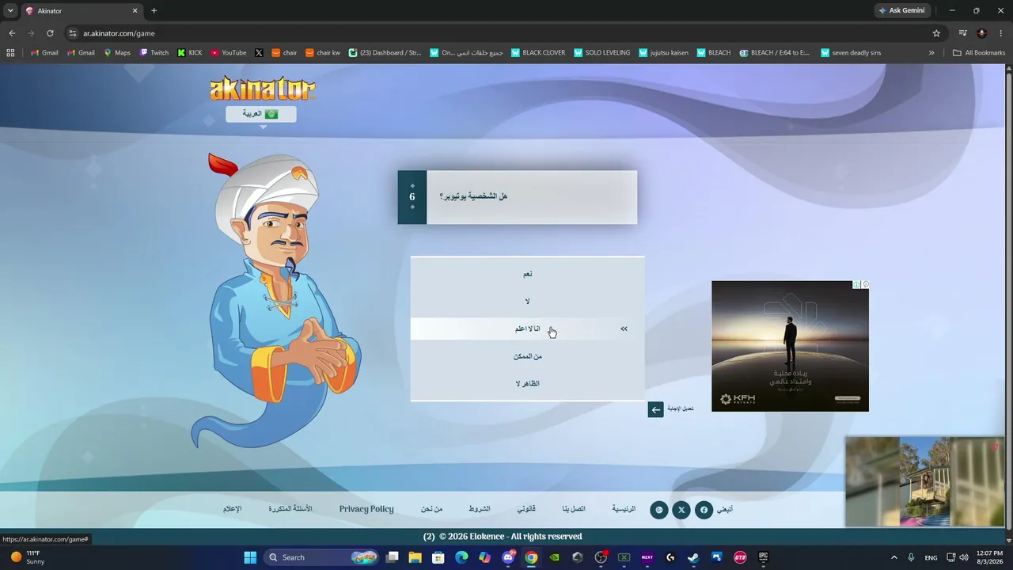Open the Ask Gemini button
Viewport: 1013px width, 570px height.
902,10
